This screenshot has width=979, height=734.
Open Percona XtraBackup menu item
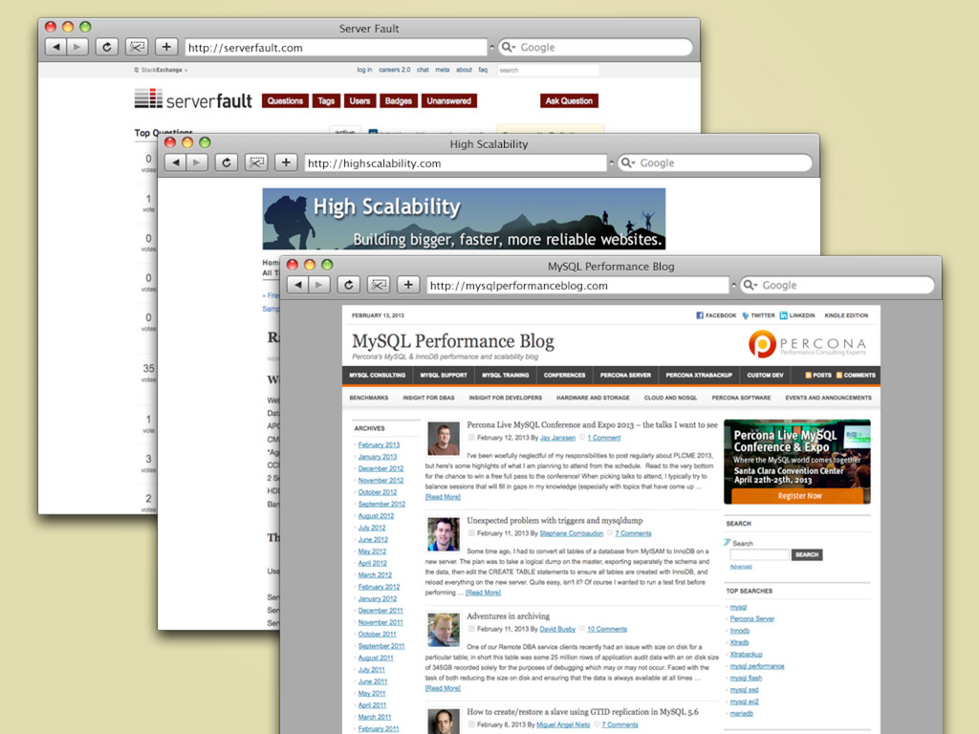click(699, 375)
